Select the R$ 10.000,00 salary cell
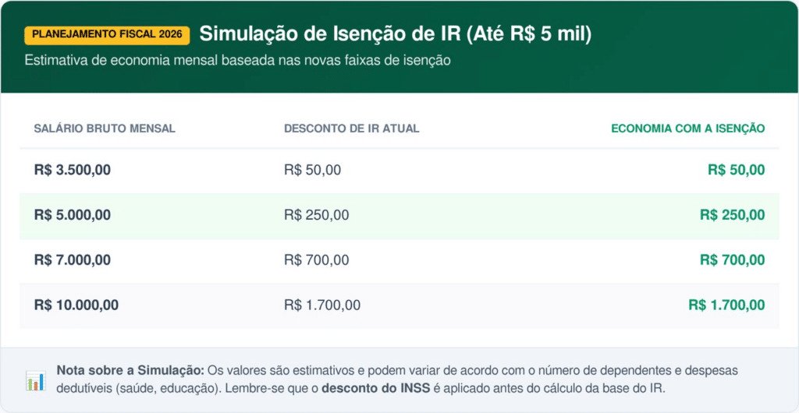This screenshot has height=413, width=799. [x=76, y=305]
